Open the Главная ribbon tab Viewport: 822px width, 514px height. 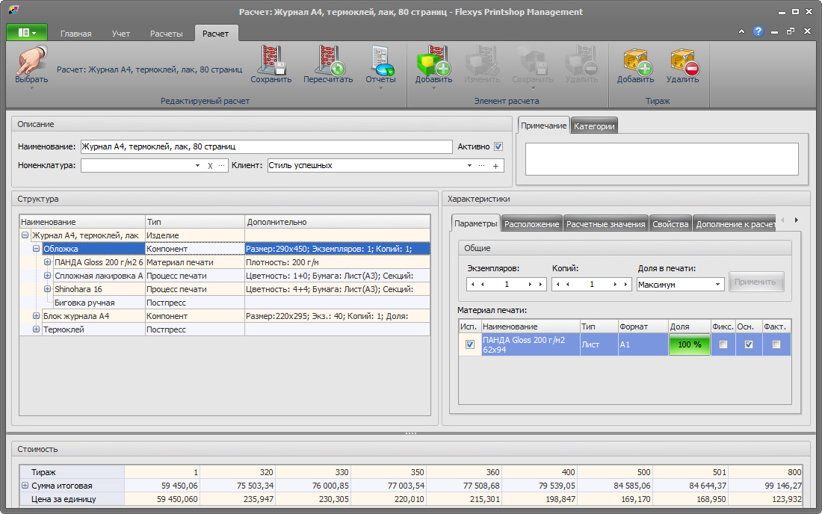(x=76, y=34)
